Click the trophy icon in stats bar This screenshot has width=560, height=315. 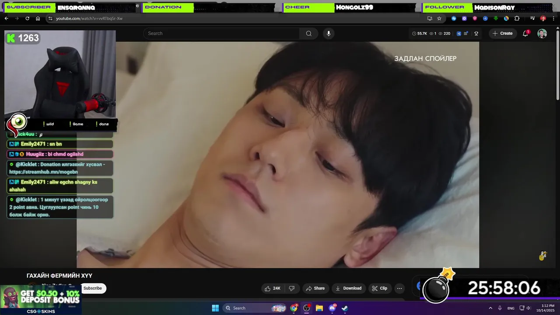(476, 33)
